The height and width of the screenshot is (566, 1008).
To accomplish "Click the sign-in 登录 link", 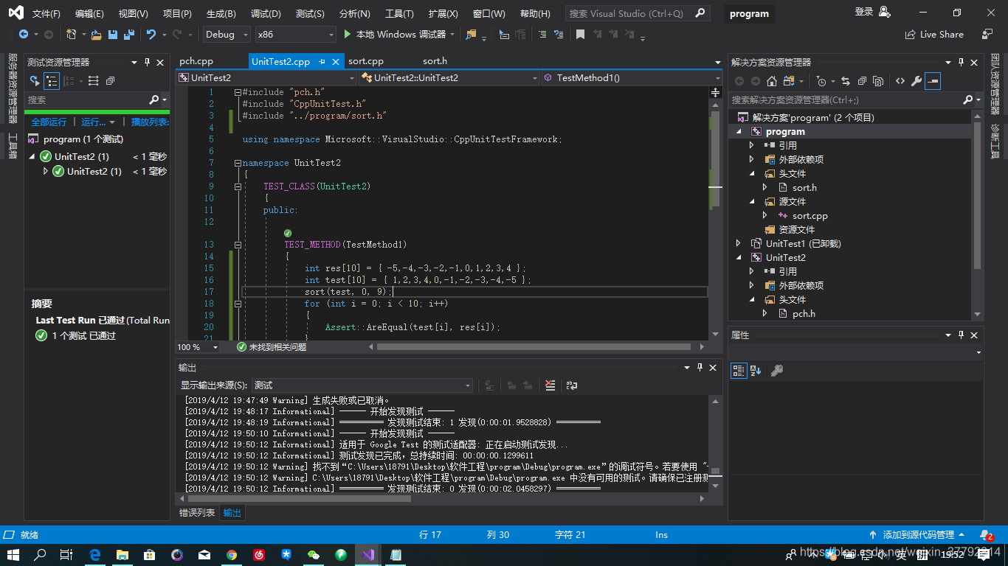I will click(863, 12).
